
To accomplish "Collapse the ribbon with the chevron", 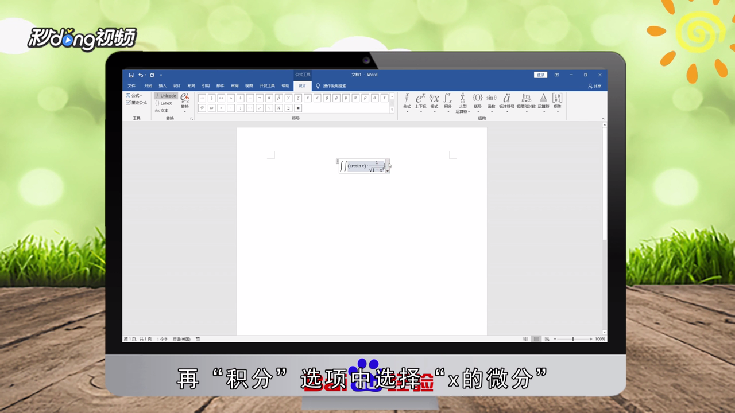I will [603, 119].
